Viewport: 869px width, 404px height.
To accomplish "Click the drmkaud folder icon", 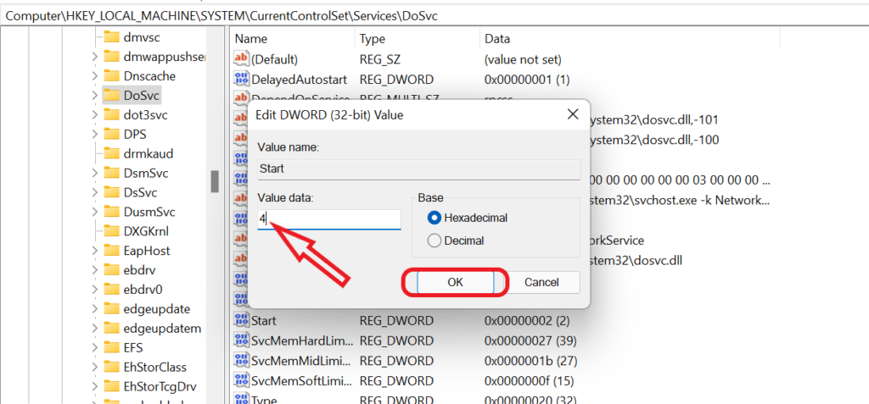I will coord(111,153).
